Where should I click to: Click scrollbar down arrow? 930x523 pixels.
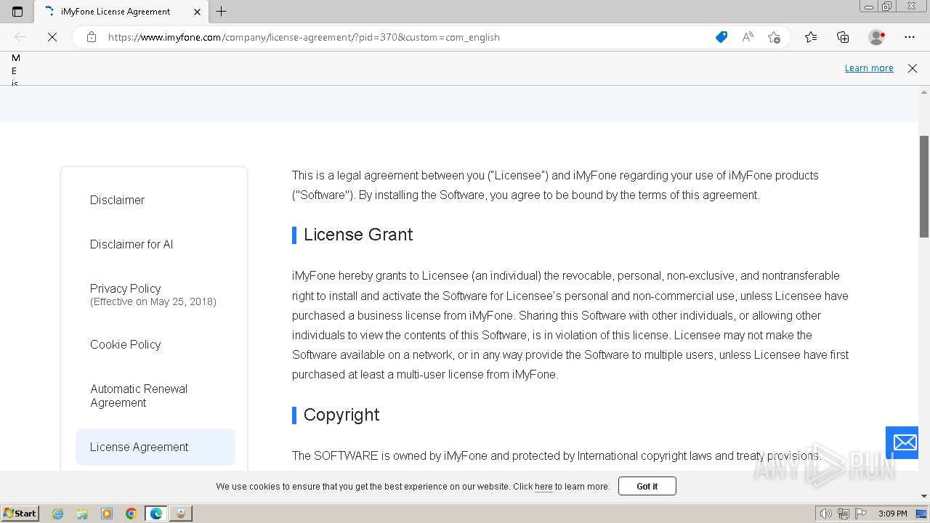coord(924,496)
